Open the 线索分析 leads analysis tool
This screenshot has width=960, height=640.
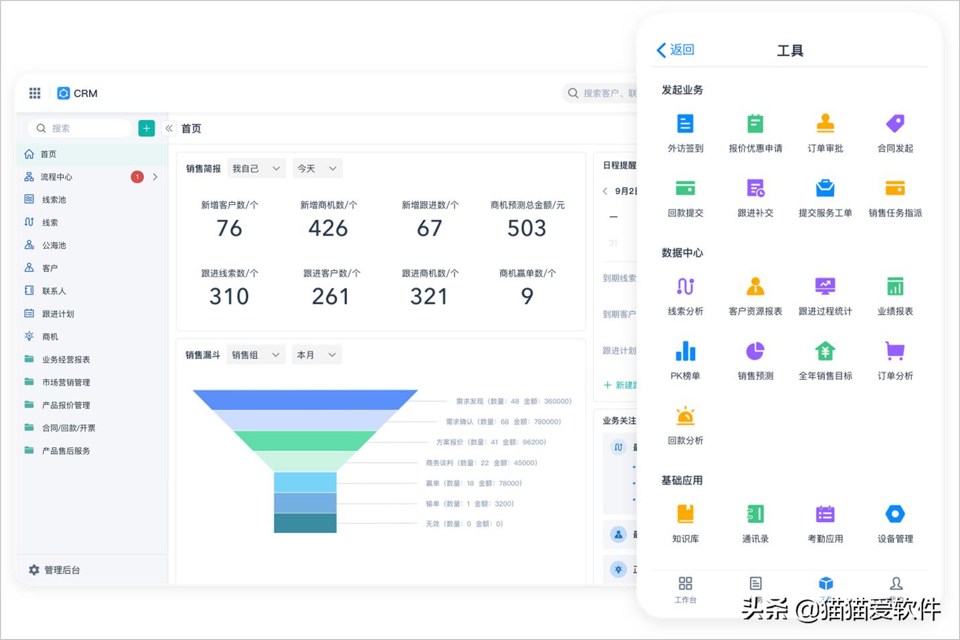tap(685, 295)
